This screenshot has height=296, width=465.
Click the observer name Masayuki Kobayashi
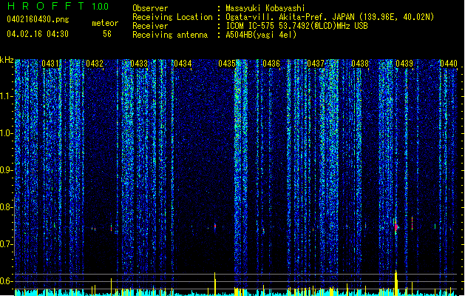tap(265, 8)
